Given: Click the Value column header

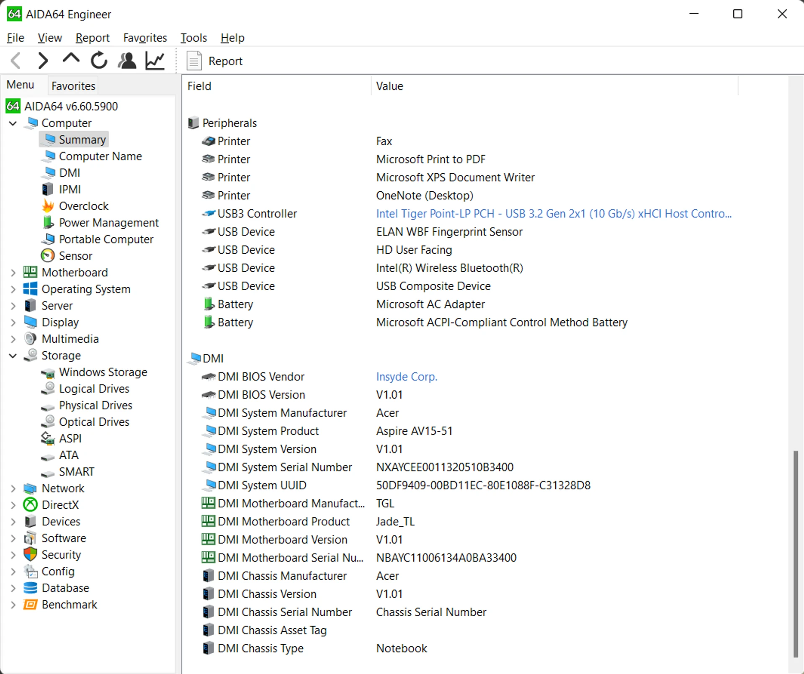Looking at the screenshot, I should 554,86.
